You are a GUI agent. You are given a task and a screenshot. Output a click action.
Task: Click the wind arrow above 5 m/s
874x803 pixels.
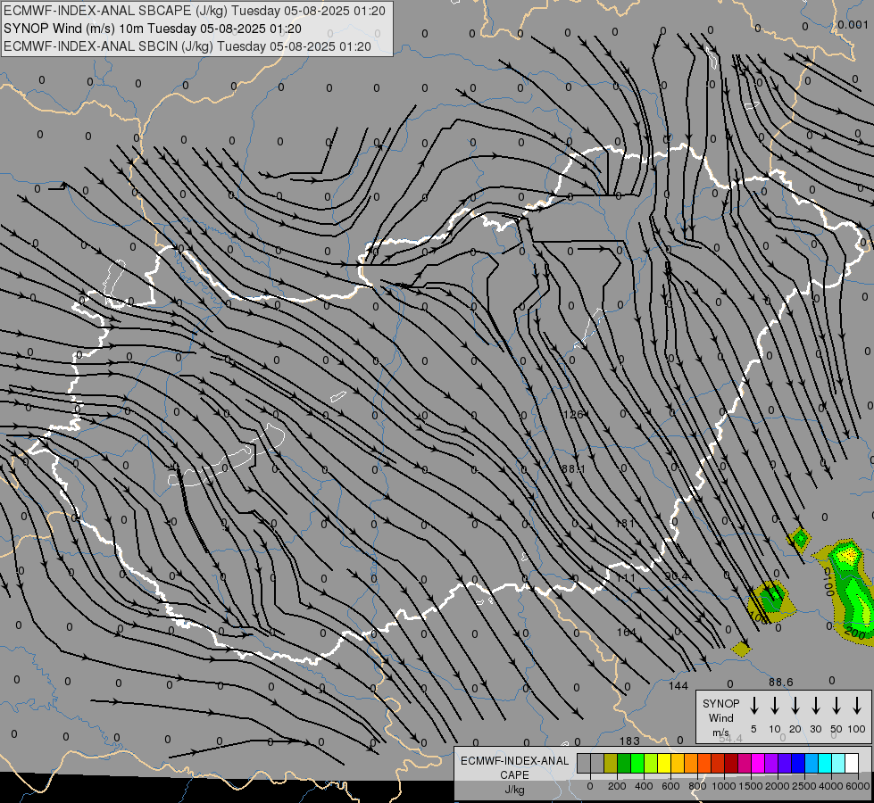point(754,706)
